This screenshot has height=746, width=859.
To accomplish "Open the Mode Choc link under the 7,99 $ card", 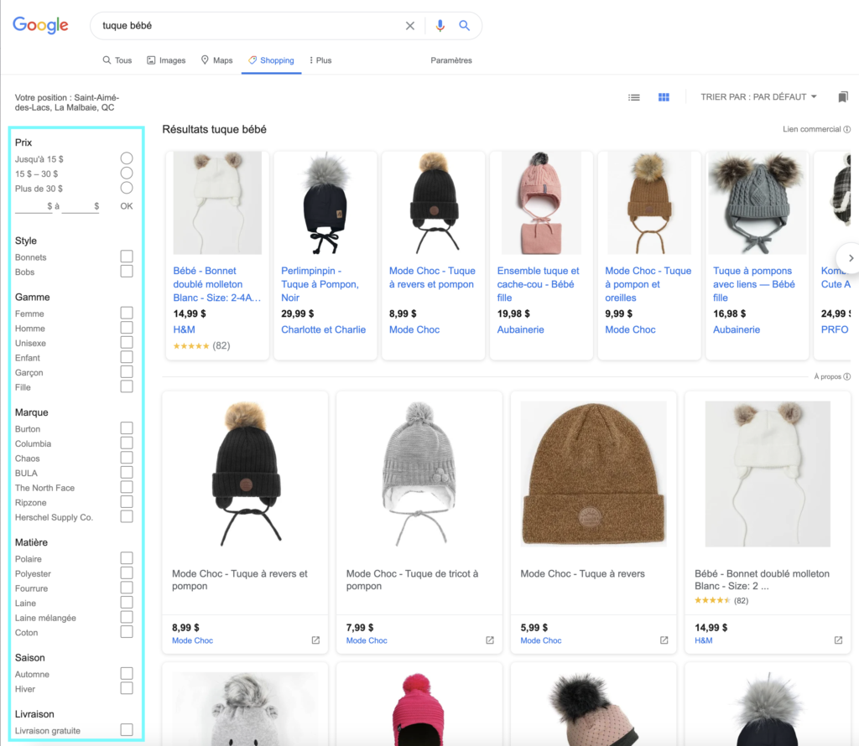I will pos(367,640).
